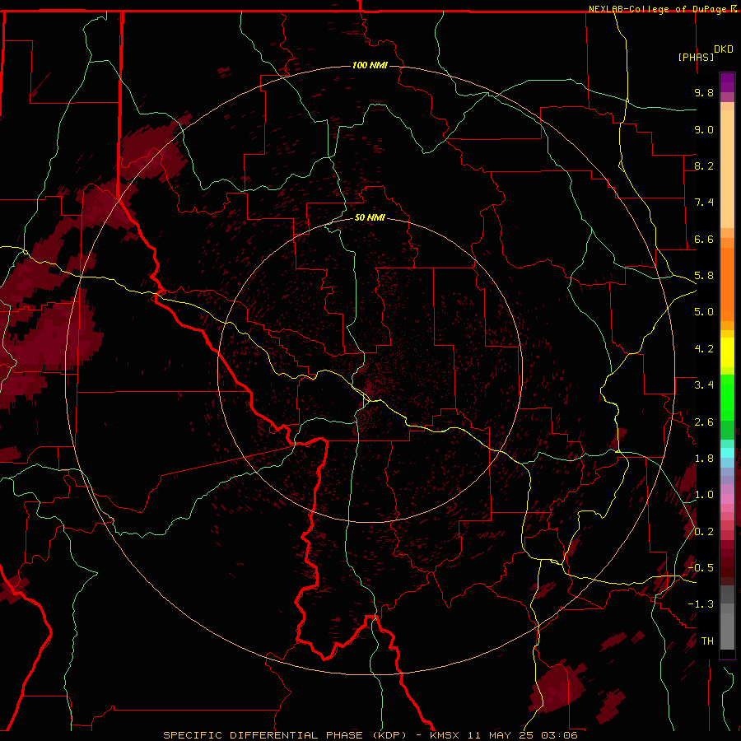741x741 pixels.
Task: Click the 0.2 legend value
Action: 704,532
